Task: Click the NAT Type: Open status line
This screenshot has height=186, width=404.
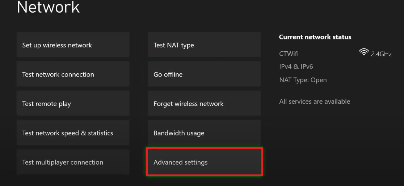Action: tap(303, 80)
